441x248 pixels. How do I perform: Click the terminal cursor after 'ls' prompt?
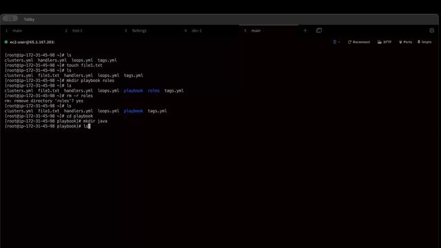(x=89, y=126)
